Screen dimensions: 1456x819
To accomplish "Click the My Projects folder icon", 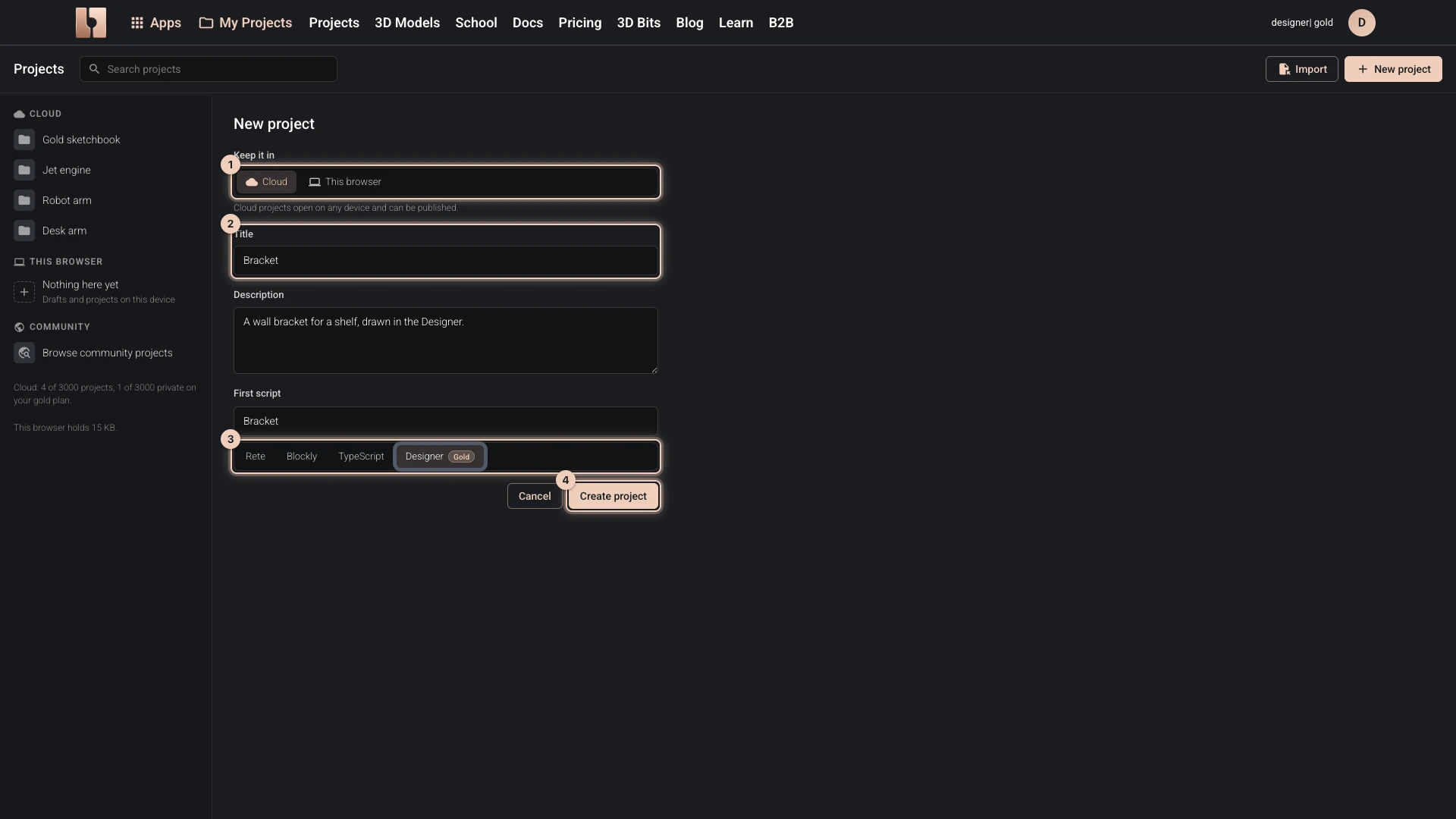I will [206, 23].
